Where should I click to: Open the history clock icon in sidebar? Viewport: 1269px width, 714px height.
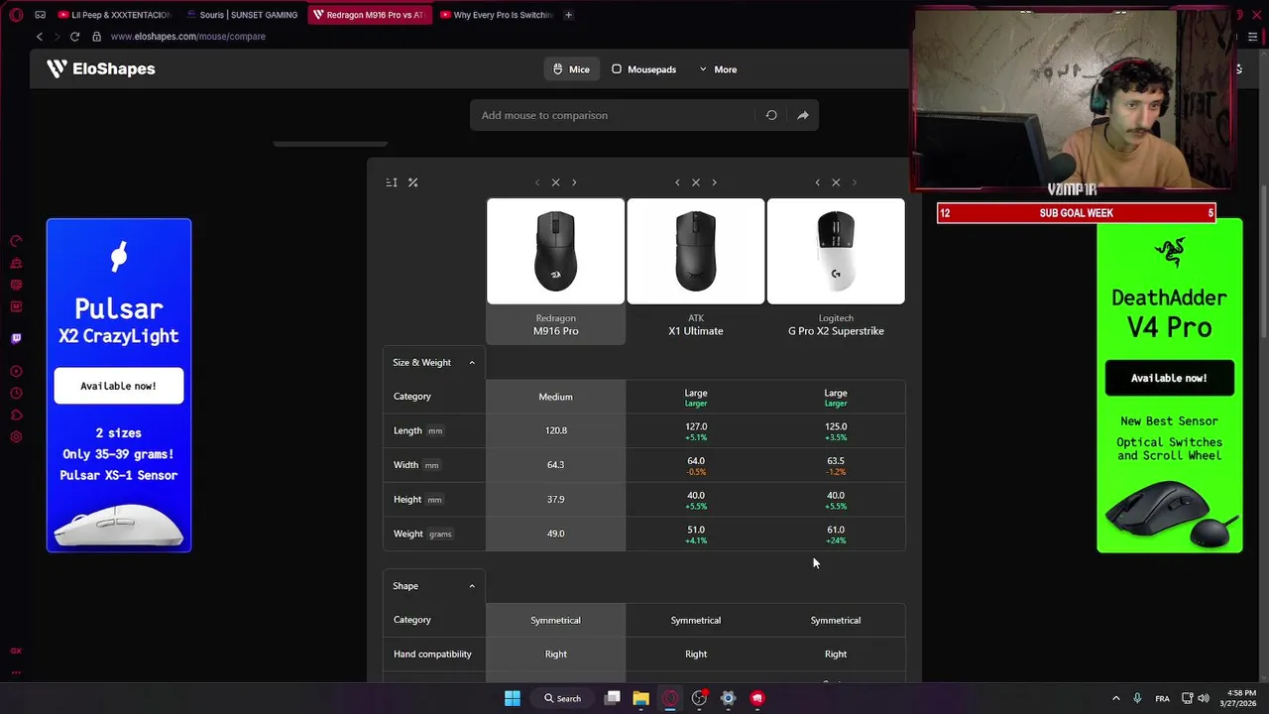(x=16, y=394)
